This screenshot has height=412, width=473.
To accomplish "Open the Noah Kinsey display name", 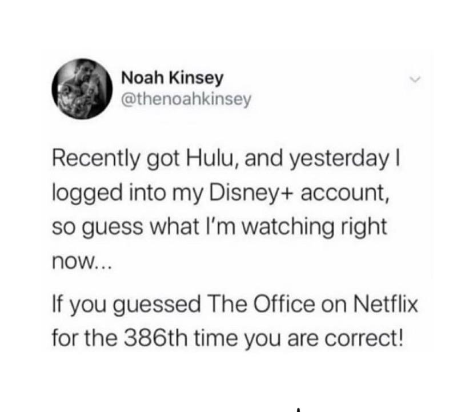I will point(173,78).
